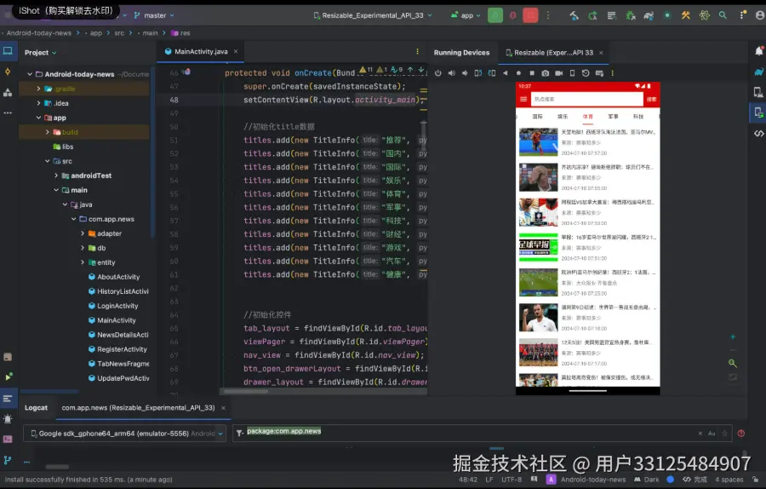Open Device Manager in right sidebar

[x=758, y=92]
